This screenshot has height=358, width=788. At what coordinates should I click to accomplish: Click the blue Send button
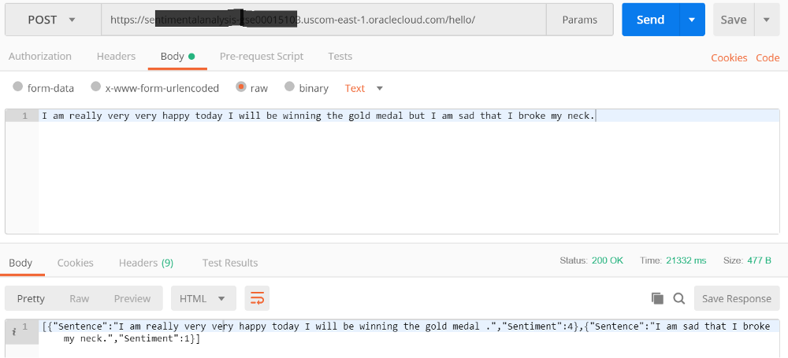pyautogui.click(x=651, y=20)
